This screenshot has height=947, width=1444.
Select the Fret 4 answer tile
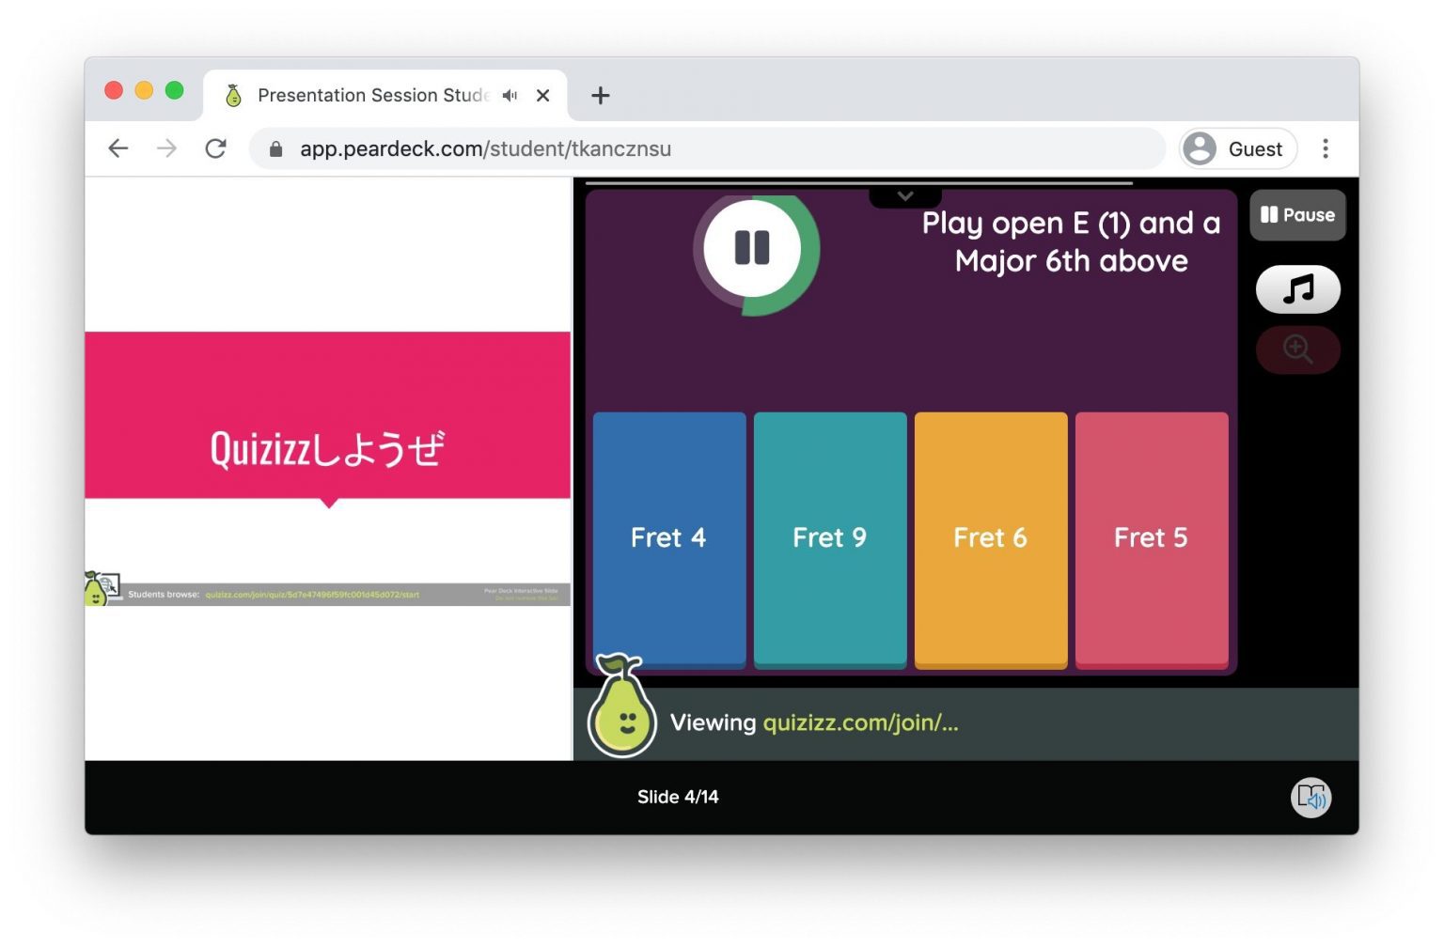668,538
